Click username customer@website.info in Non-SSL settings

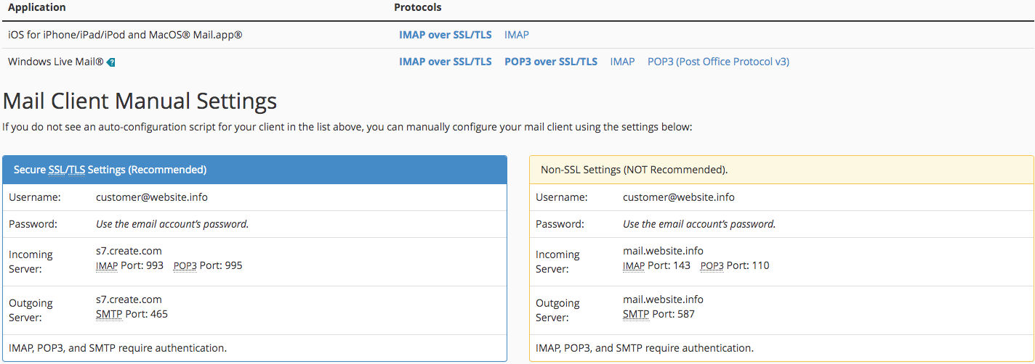click(x=678, y=197)
